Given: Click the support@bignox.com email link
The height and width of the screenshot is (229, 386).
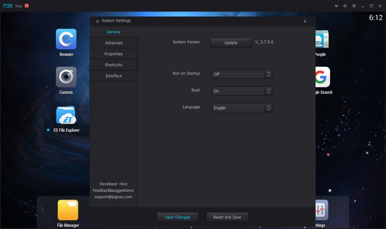Looking at the screenshot, I should pos(113,197).
